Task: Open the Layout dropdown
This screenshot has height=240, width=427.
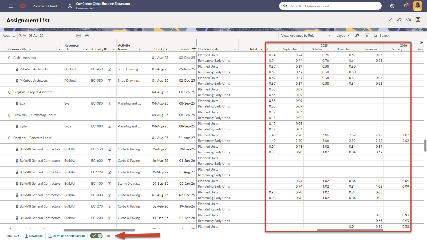Action: click(x=343, y=35)
